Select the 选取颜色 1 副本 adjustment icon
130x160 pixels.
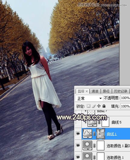coord(87,145)
